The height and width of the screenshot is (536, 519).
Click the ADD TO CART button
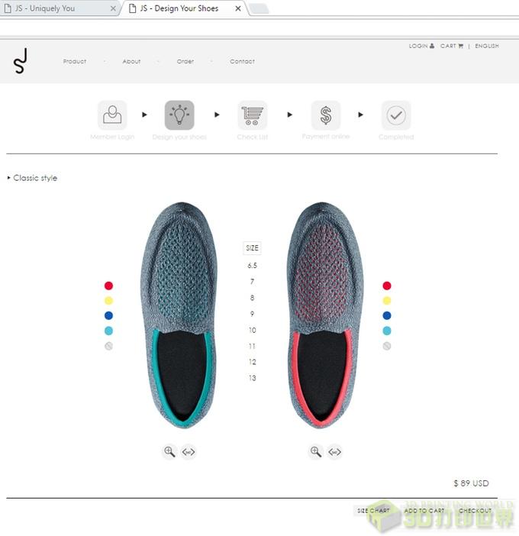(424, 510)
